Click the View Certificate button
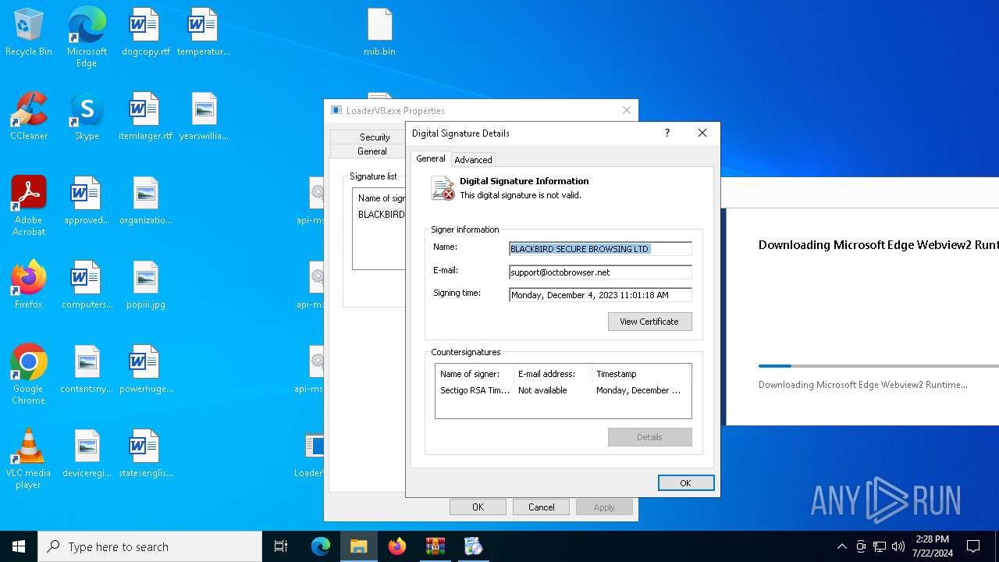The height and width of the screenshot is (562, 999). pos(649,322)
